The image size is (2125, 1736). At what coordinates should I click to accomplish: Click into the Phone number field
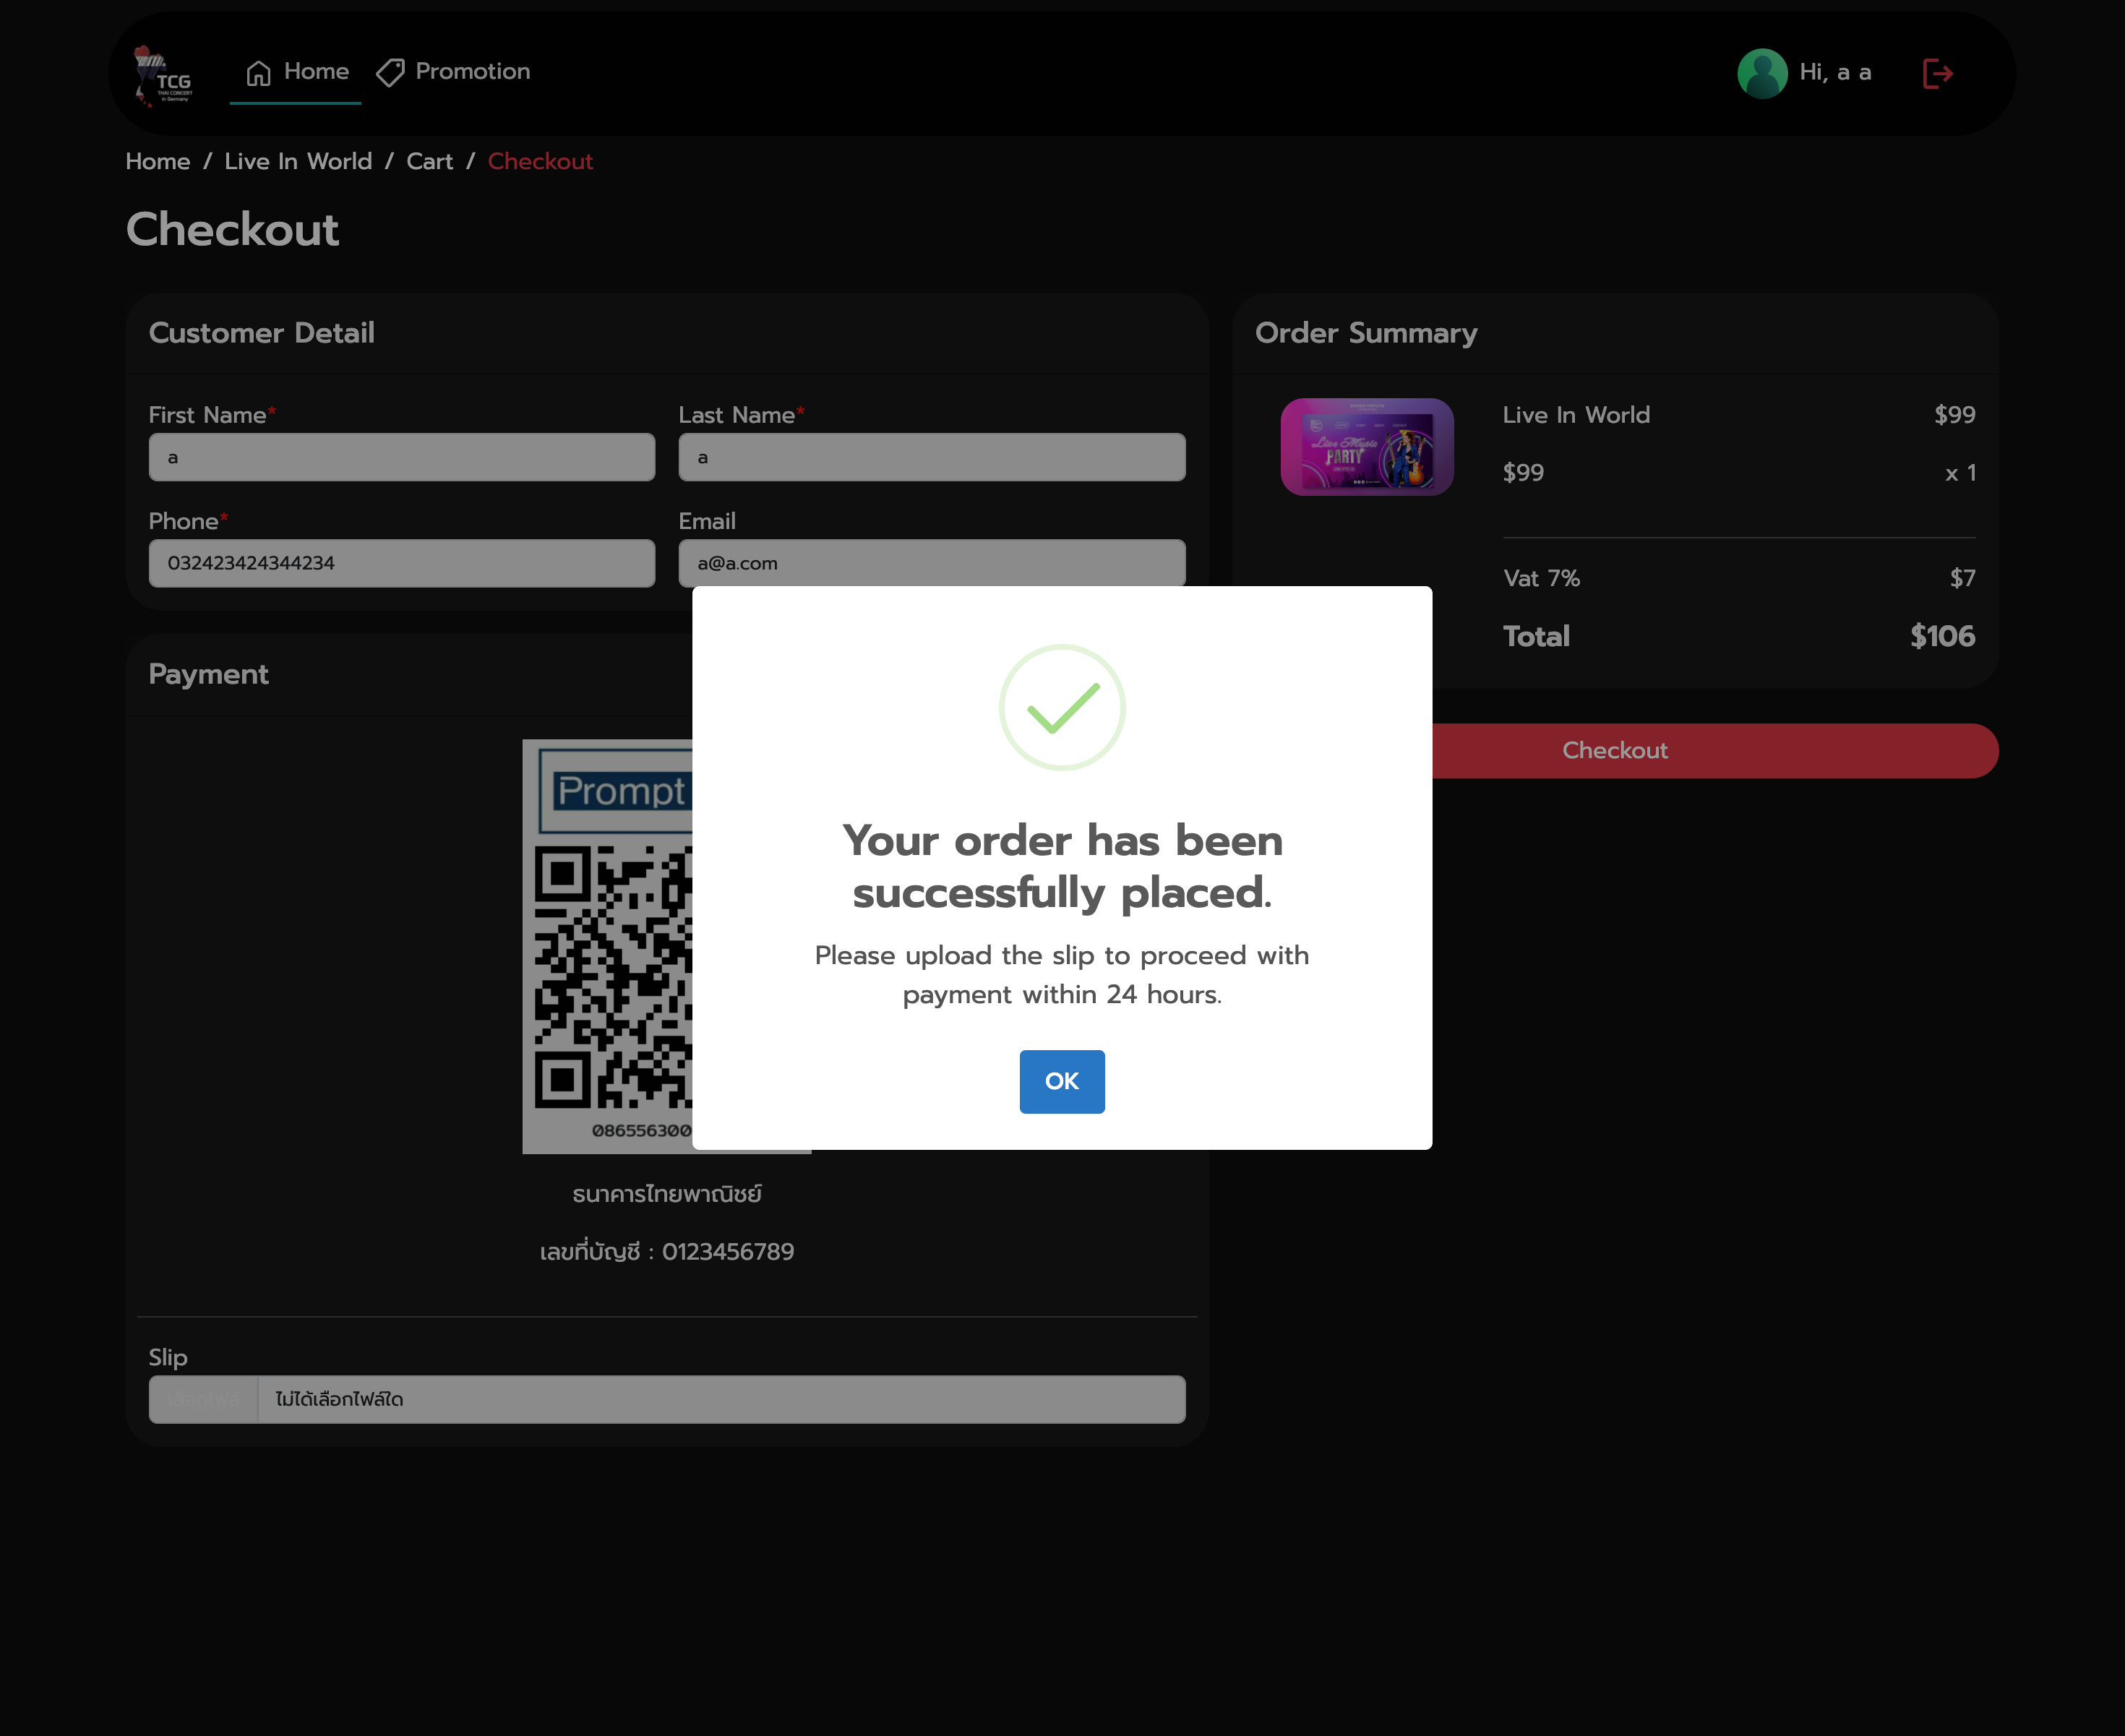(402, 563)
